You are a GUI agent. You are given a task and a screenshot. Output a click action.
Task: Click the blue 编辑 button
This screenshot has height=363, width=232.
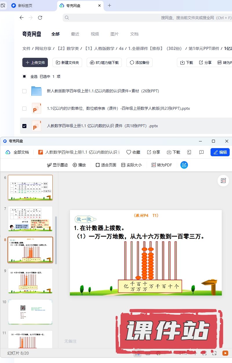click(x=220, y=152)
